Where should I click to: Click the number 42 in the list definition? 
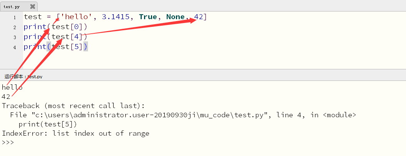199,17
